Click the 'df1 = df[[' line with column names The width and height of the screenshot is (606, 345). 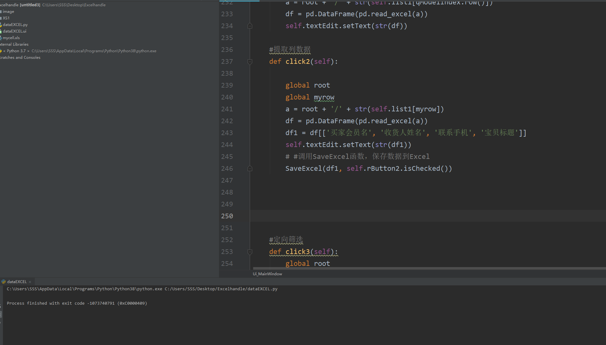pos(406,133)
